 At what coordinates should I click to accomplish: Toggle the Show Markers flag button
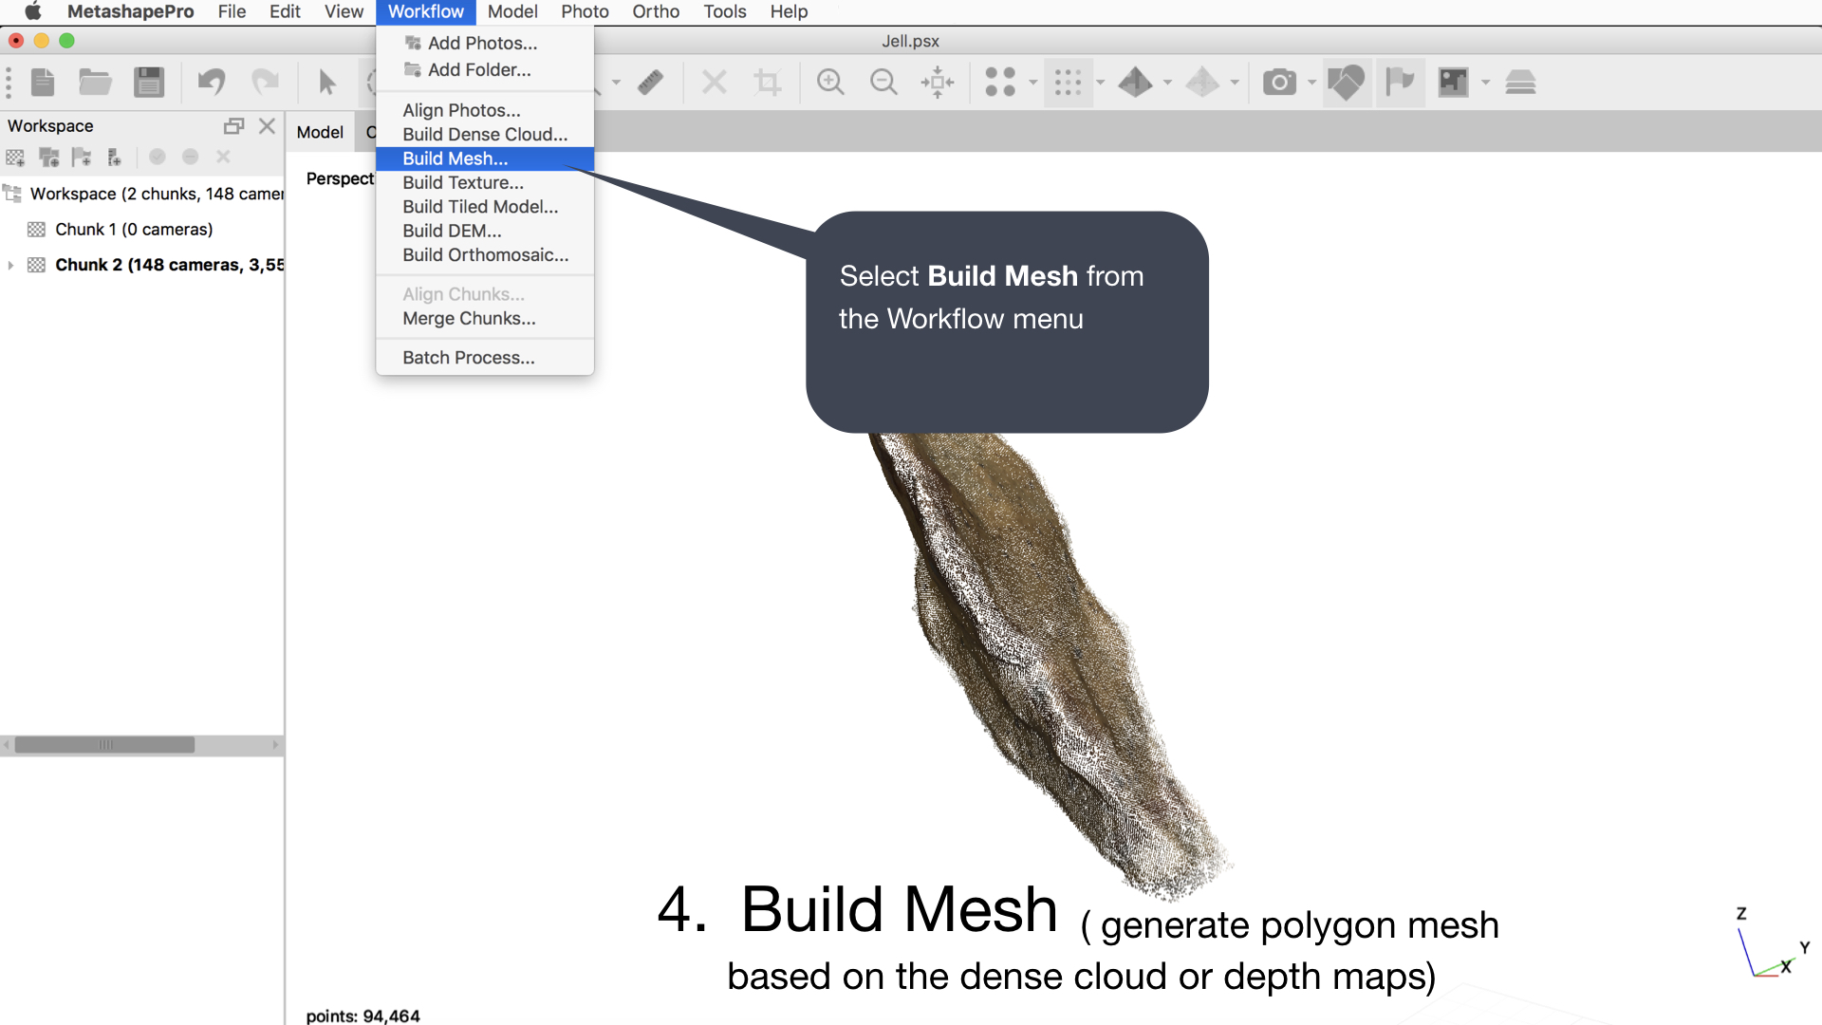(x=1400, y=83)
